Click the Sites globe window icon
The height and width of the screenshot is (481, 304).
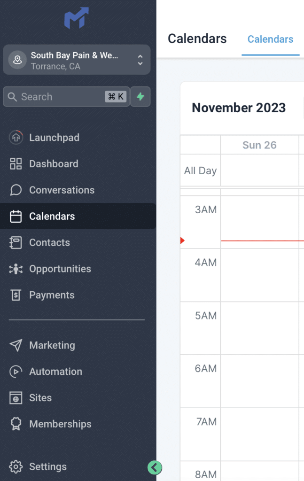point(16,398)
